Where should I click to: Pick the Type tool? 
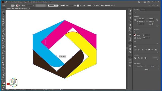(3, 26)
